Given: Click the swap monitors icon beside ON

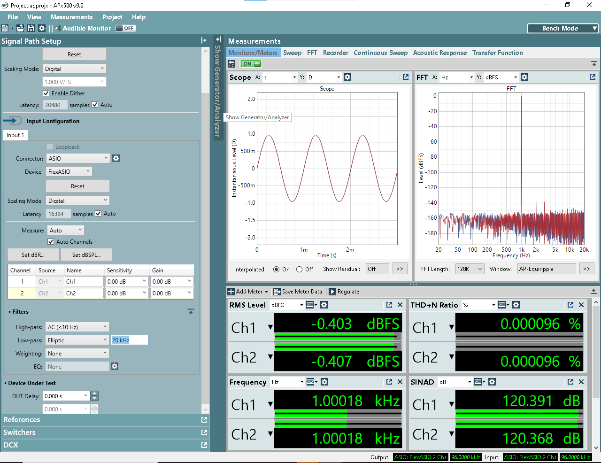Looking at the screenshot, I should [231, 64].
